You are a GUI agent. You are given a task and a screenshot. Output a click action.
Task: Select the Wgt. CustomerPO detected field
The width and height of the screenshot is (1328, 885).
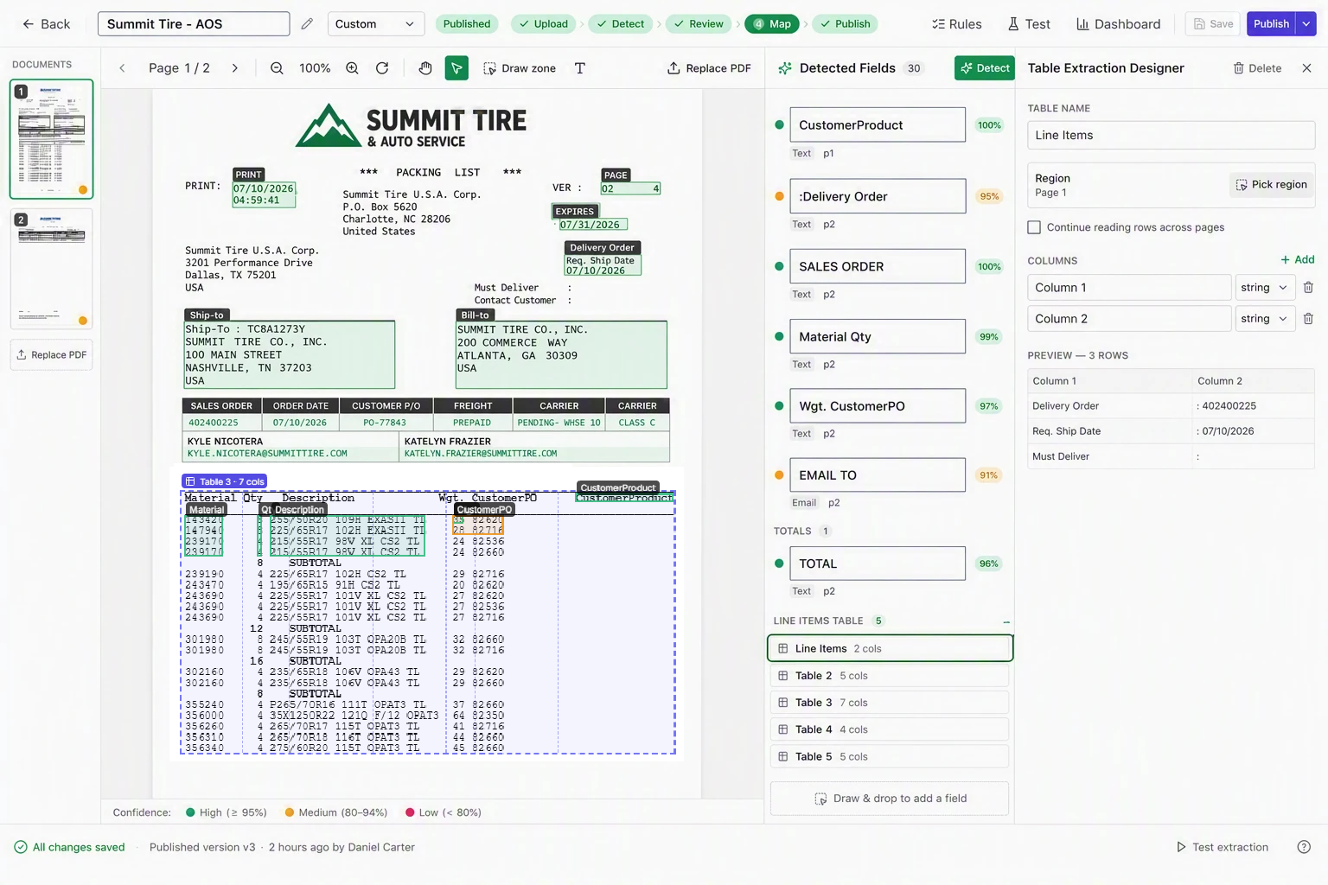click(x=878, y=405)
